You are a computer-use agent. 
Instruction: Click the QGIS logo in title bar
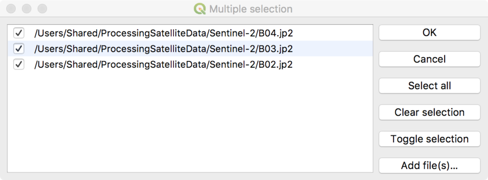(x=200, y=9)
